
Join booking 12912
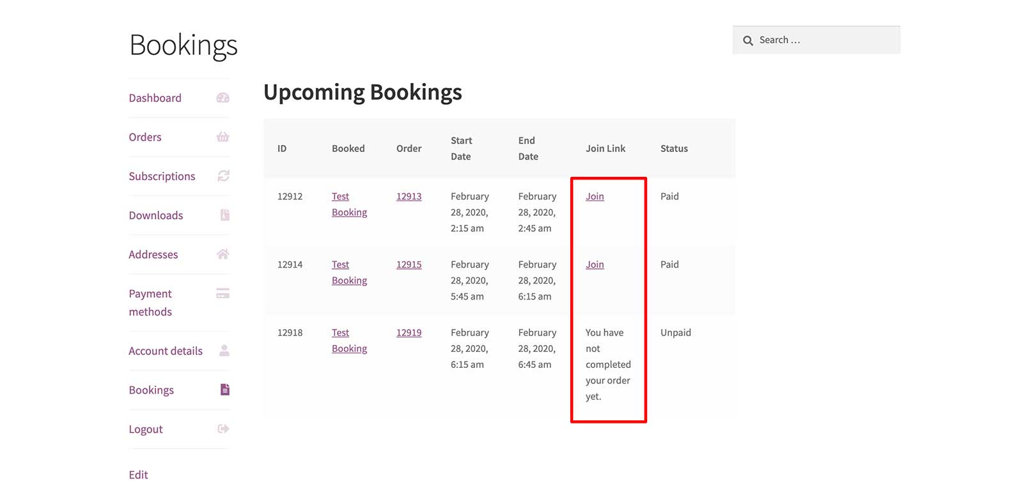[595, 197]
